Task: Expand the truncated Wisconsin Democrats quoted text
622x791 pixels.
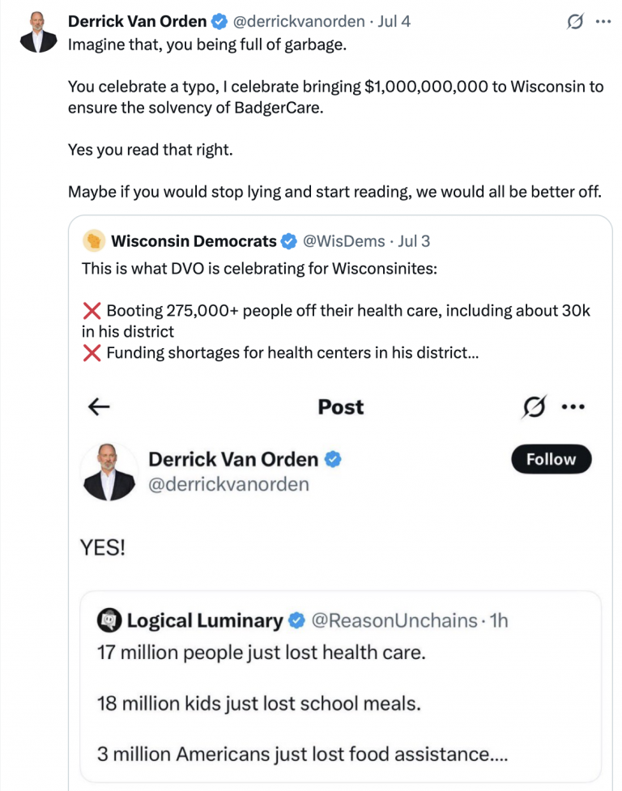Action: (472, 353)
